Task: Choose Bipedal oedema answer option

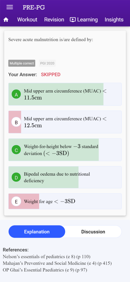Action: pyautogui.click(x=65, y=177)
